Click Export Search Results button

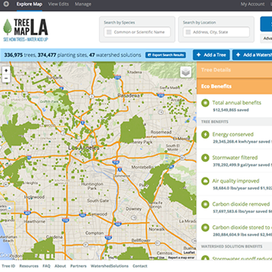point(166,55)
